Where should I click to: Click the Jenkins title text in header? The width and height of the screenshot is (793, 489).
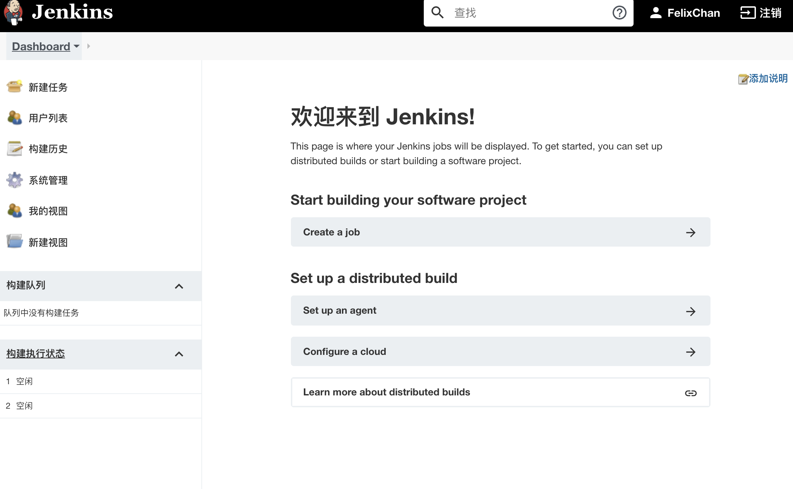tap(72, 12)
